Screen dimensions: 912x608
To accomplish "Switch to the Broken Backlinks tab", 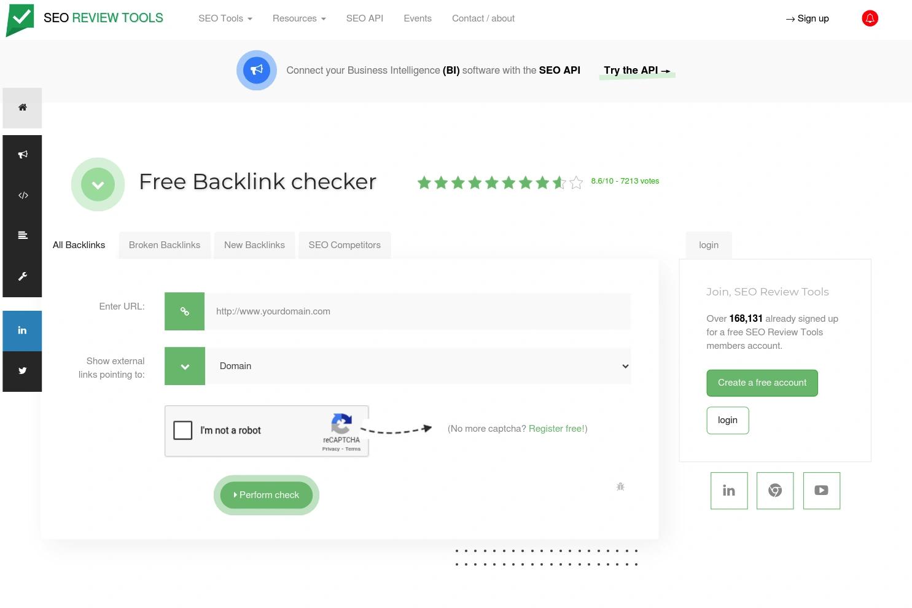I will pyautogui.click(x=164, y=244).
